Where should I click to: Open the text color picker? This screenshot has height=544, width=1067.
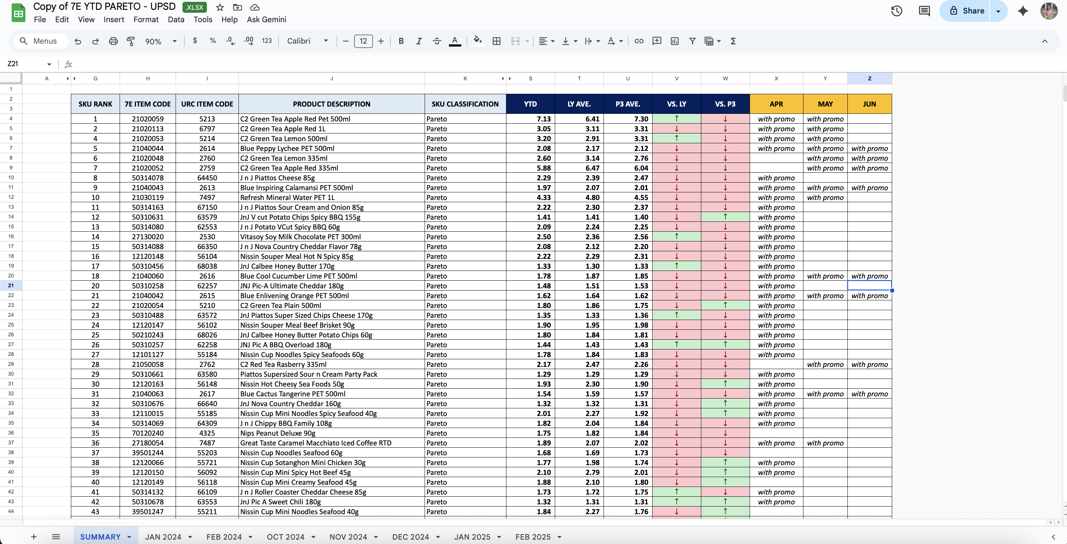pyautogui.click(x=455, y=41)
